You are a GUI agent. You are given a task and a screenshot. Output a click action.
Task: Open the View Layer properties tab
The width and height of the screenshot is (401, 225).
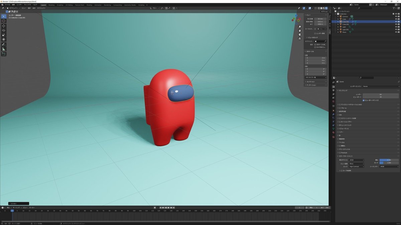333,94
